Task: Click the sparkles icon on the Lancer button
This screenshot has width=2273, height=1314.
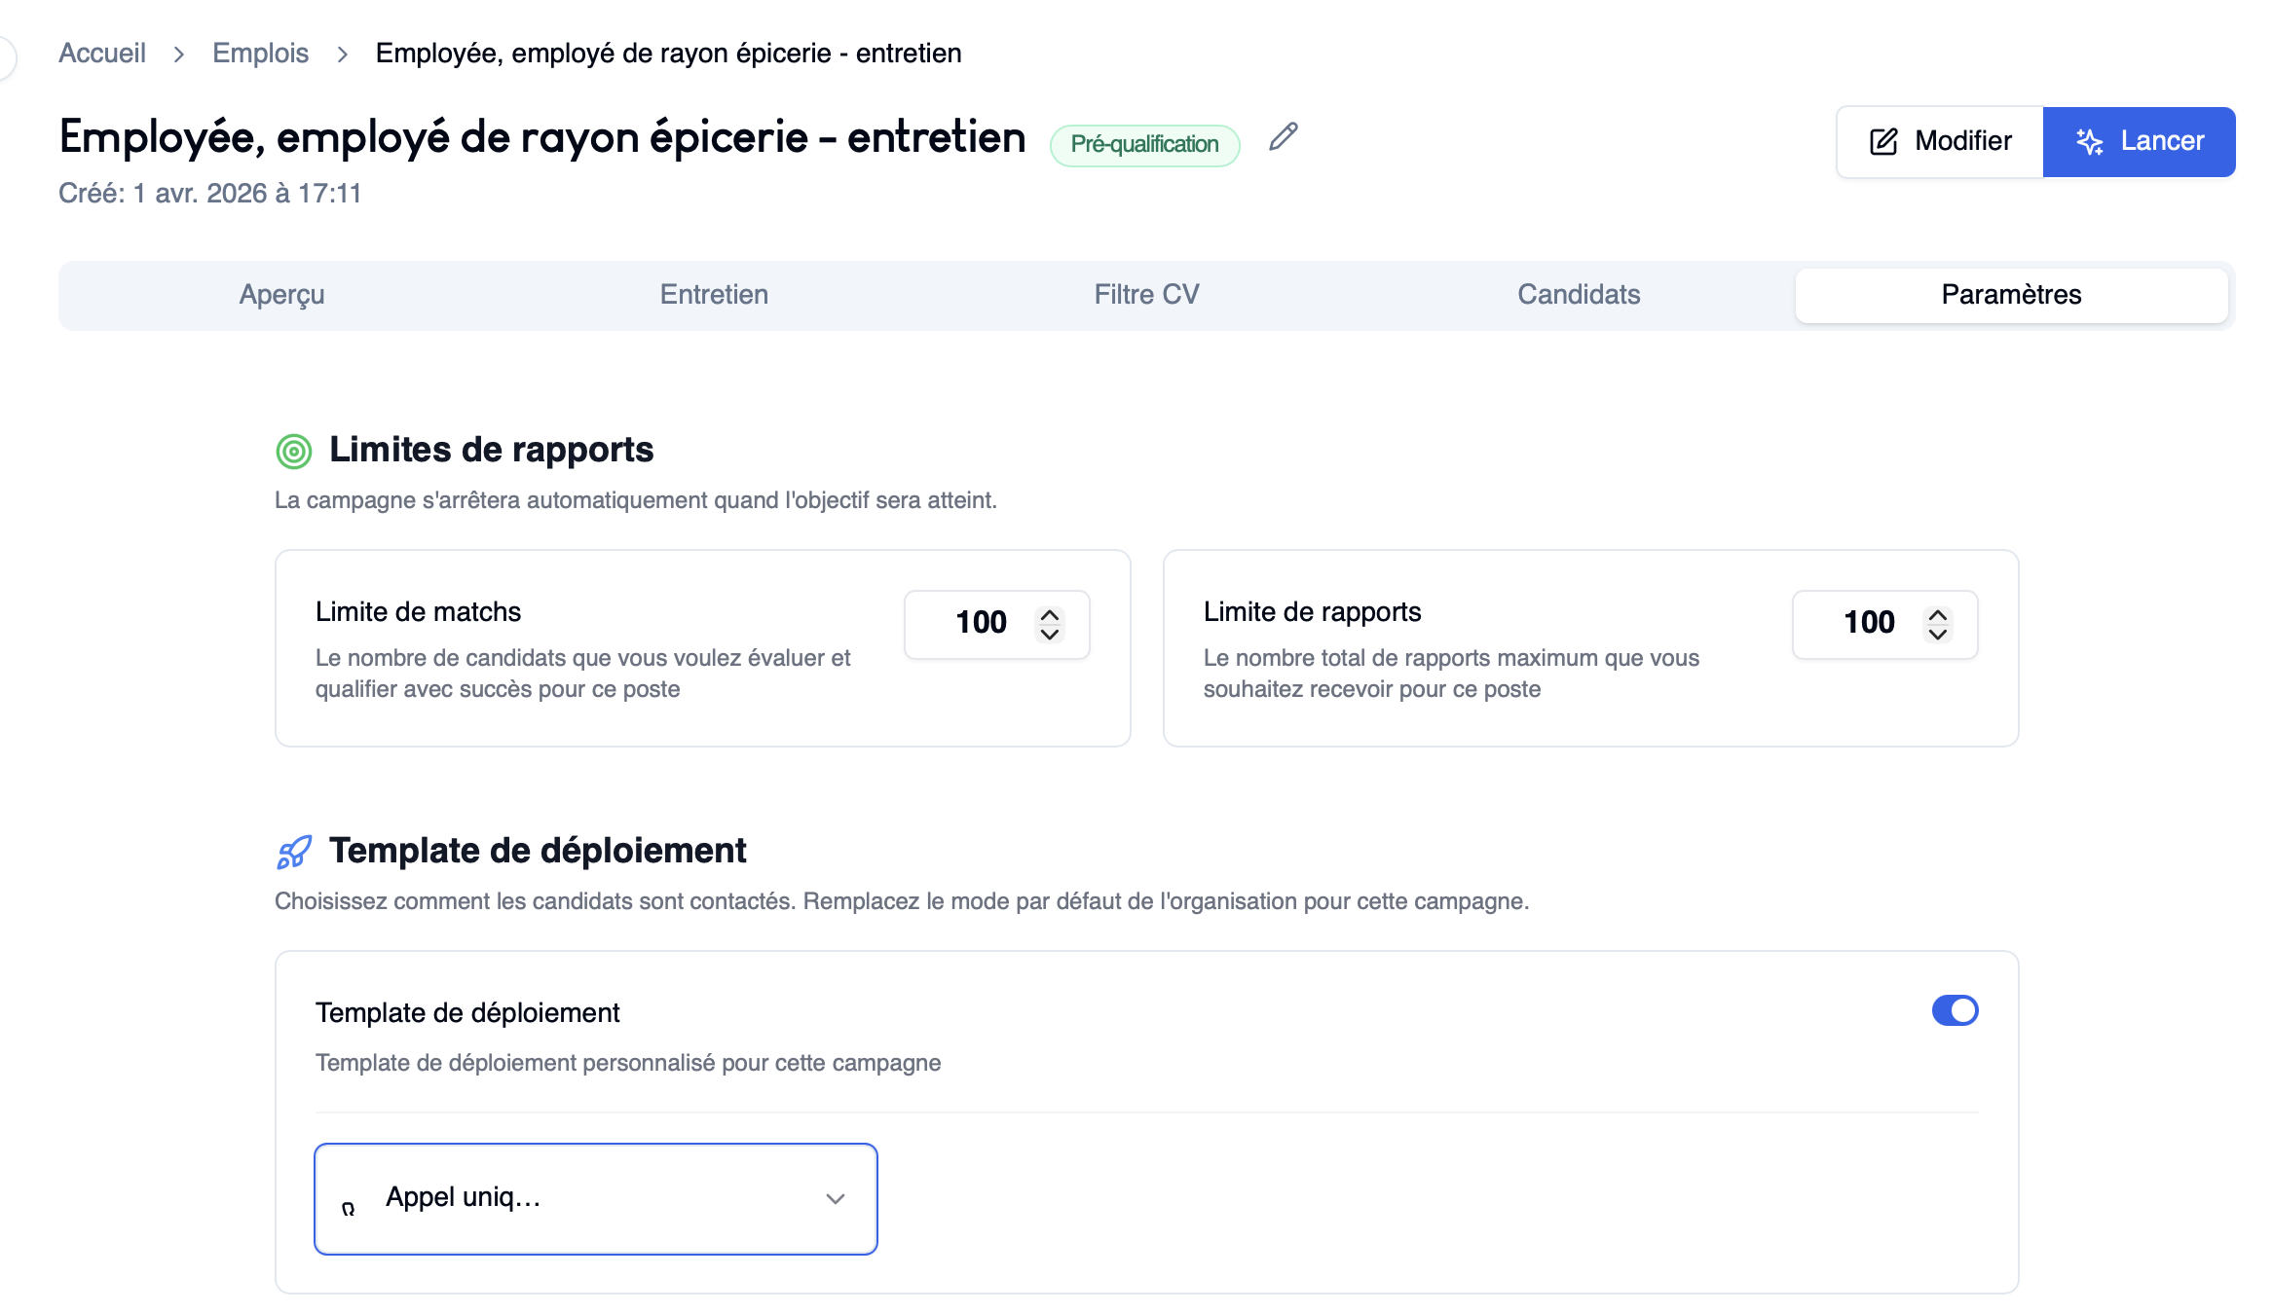Action: coord(2091,141)
